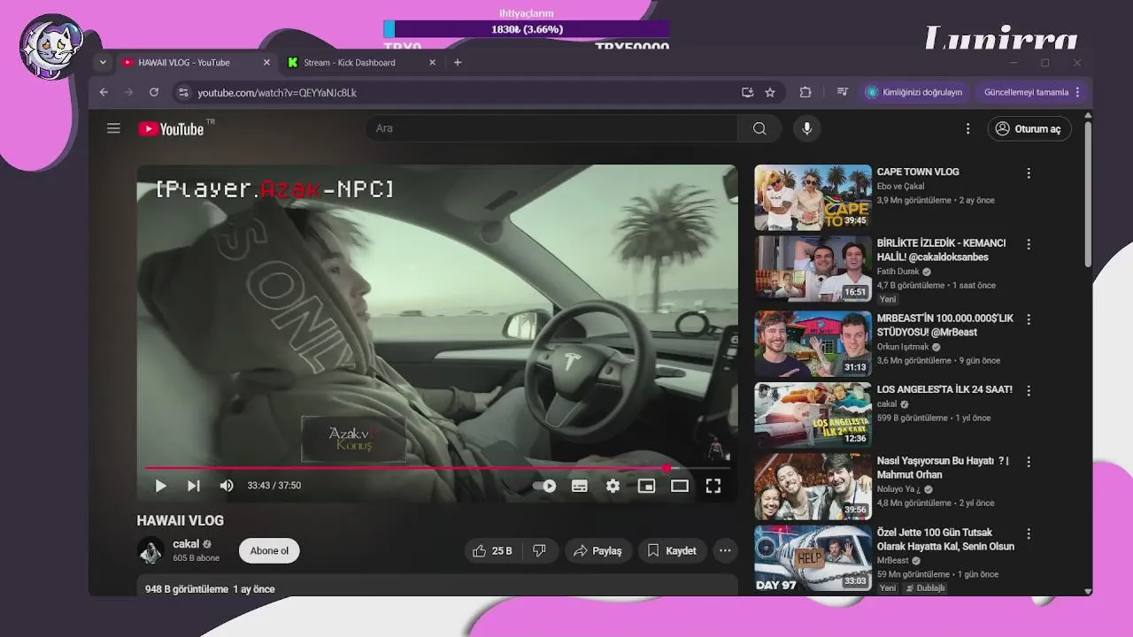Start voice search with microphone icon
Viewport: 1133px width, 637px height.
806,128
